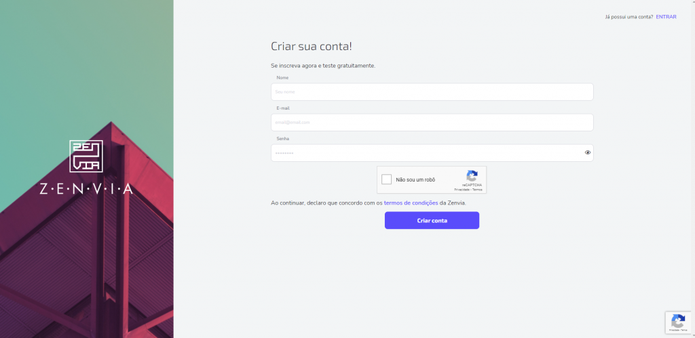Click Termos in the bottom-right reCAPTCHA badge
The width and height of the screenshot is (695, 338).
[684, 330]
